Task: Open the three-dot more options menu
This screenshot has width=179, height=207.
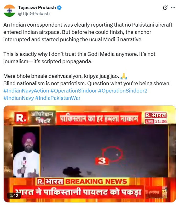Action: click(173, 8)
